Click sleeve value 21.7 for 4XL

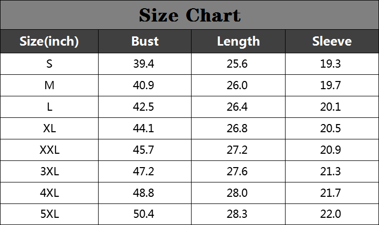pos(330,193)
